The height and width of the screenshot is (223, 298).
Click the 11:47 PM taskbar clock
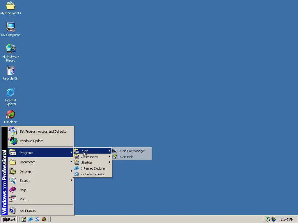click(x=287, y=220)
